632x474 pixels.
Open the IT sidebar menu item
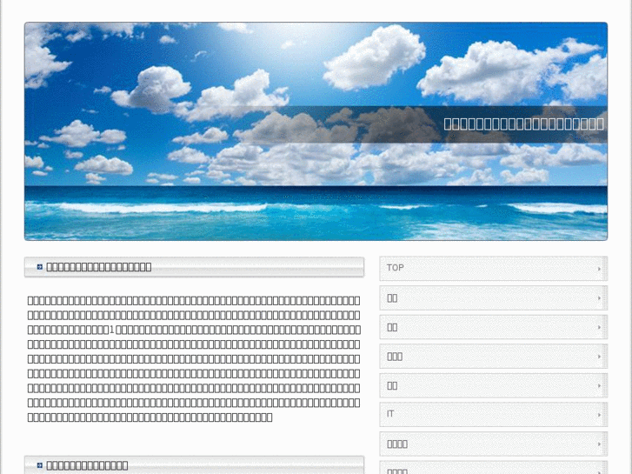493,414
